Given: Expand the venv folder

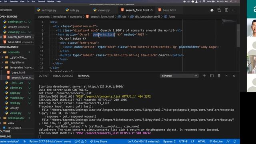Looking at the screenshot, I should pyautogui.click(x=11, y=123).
